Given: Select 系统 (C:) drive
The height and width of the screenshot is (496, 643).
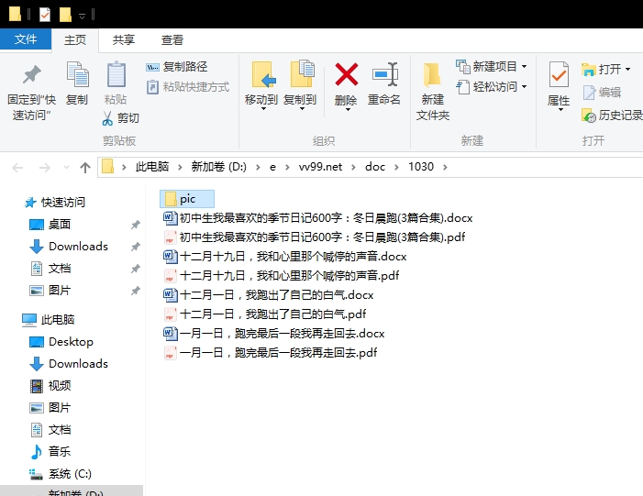Looking at the screenshot, I should (x=61, y=474).
